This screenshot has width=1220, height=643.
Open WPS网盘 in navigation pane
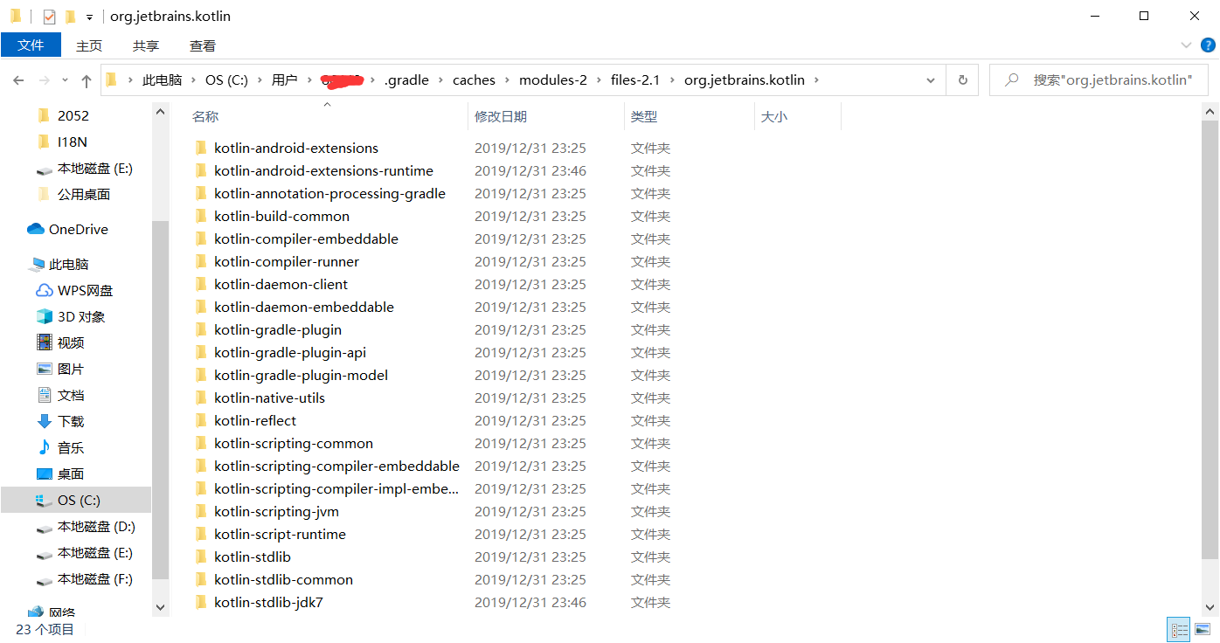(x=86, y=290)
